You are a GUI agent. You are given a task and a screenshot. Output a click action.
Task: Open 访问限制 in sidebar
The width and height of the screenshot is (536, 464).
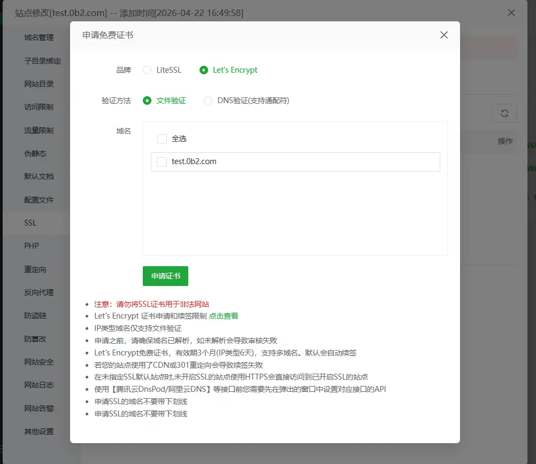(39, 107)
